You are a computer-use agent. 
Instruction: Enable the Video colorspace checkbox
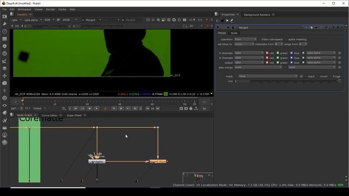[x=260, y=39]
